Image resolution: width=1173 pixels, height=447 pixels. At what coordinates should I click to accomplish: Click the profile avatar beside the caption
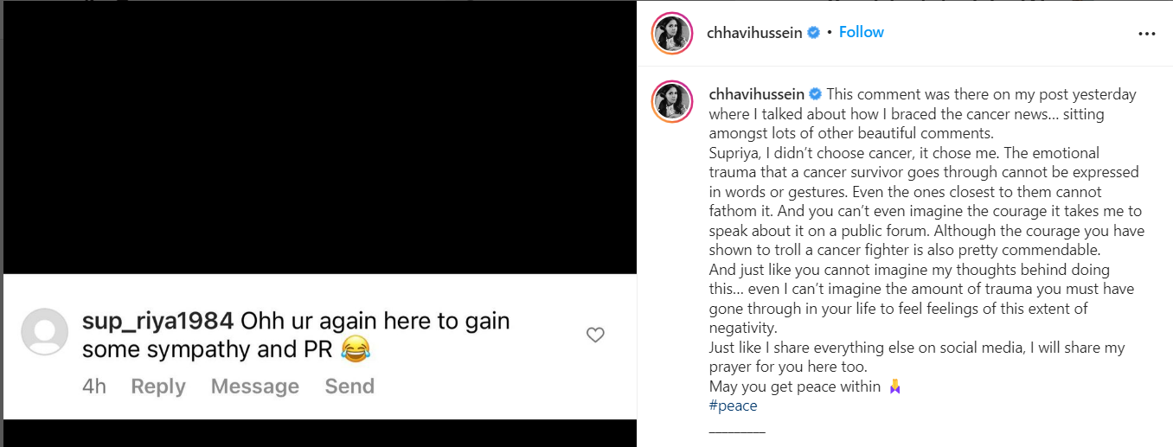[672, 102]
